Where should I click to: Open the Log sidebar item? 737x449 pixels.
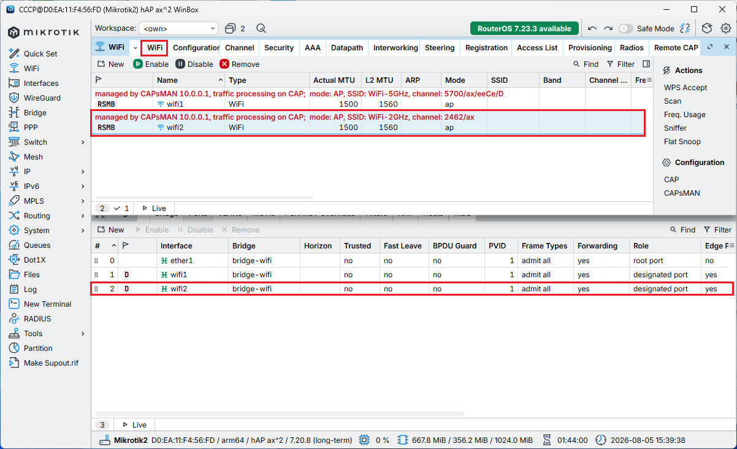click(30, 289)
